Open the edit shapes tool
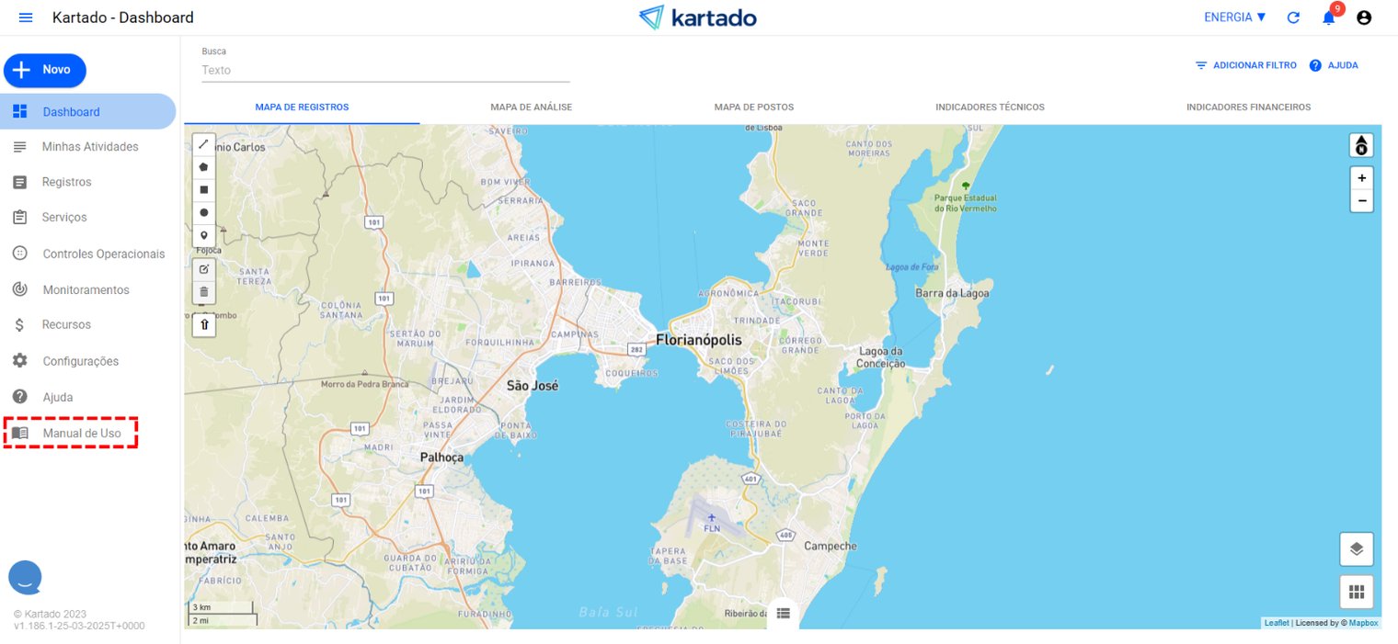Image resolution: width=1398 pixels, height=644 pixels. pyautogui.click(x=203, y=268)
